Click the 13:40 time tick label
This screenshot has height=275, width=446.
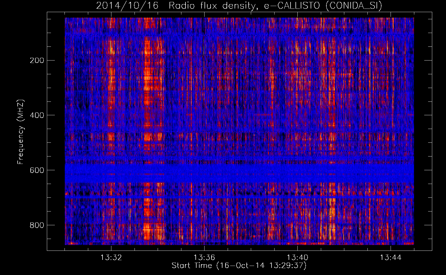[x=297, y=258]
